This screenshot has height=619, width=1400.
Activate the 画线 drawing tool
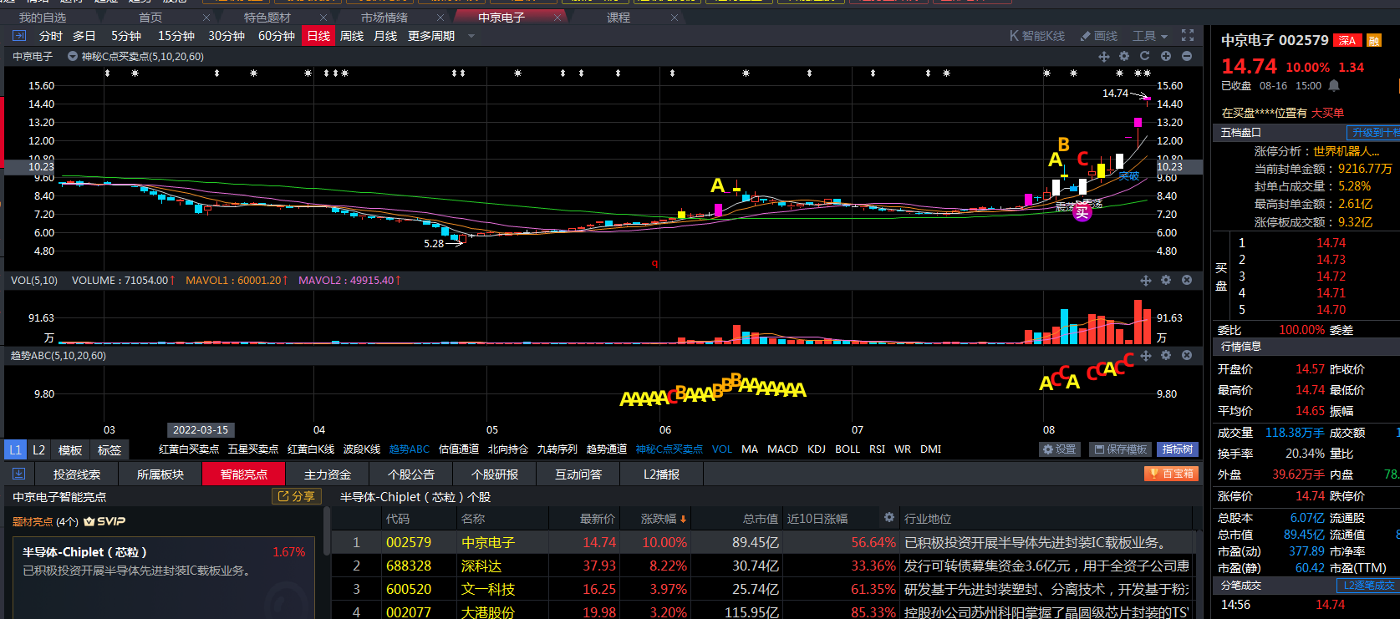click(1099, 36)
